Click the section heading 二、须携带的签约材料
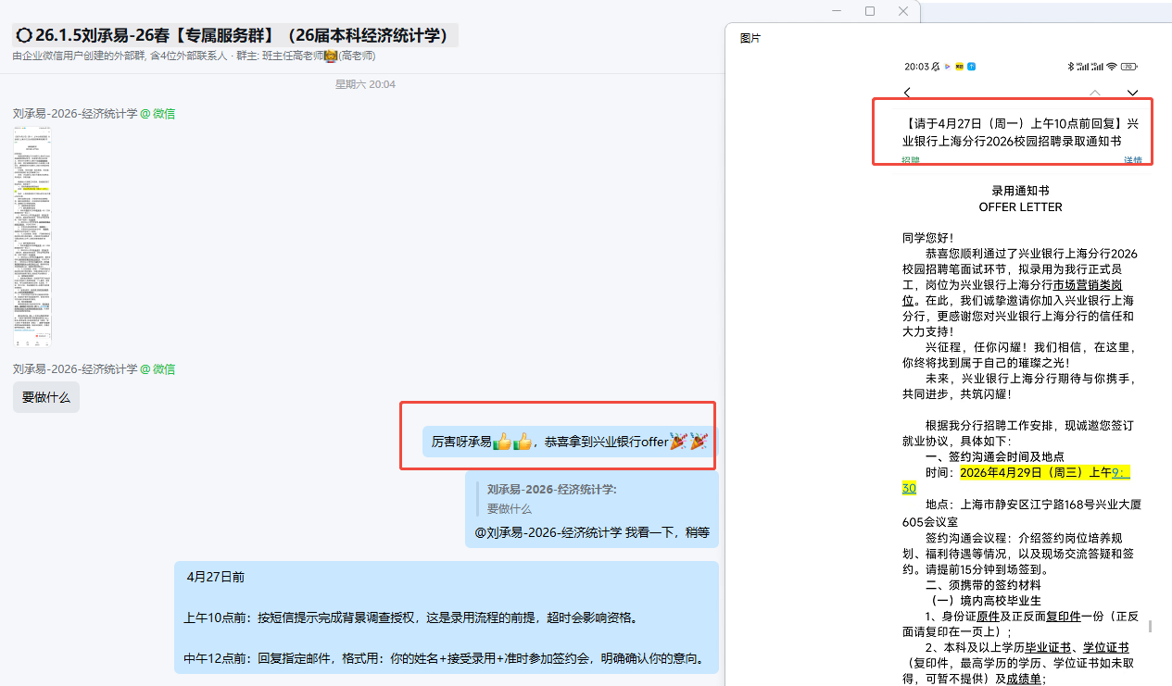 pos(982,585)
